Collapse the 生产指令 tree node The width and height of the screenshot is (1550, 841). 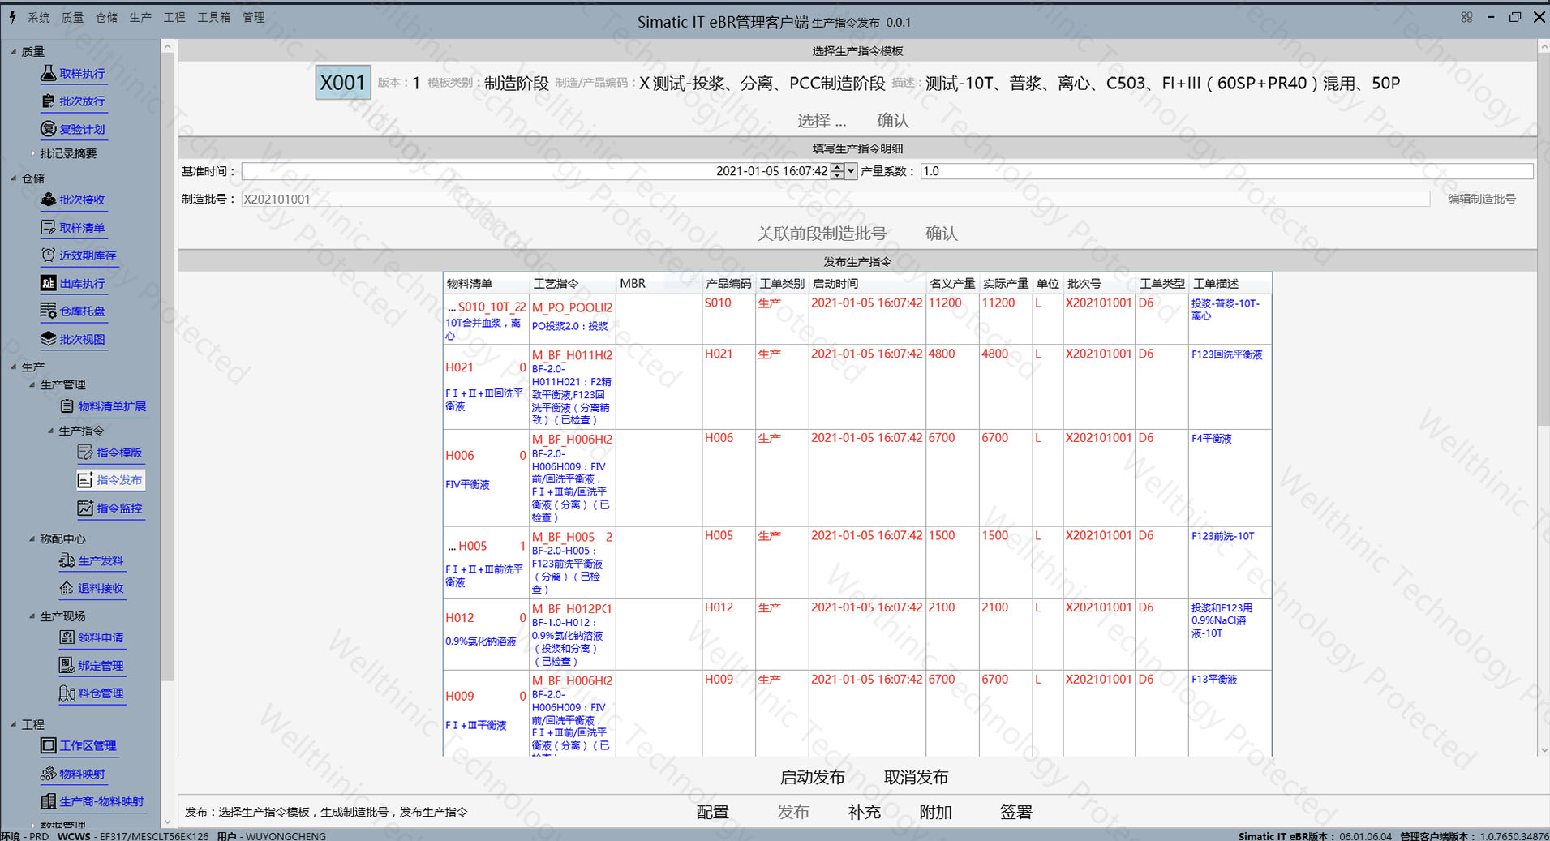(x=50, y=431)
